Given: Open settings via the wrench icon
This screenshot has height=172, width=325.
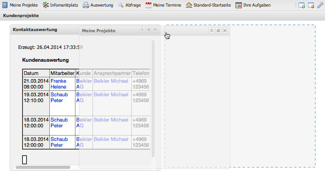Looking at the screenshot, I should pos(320,5).
